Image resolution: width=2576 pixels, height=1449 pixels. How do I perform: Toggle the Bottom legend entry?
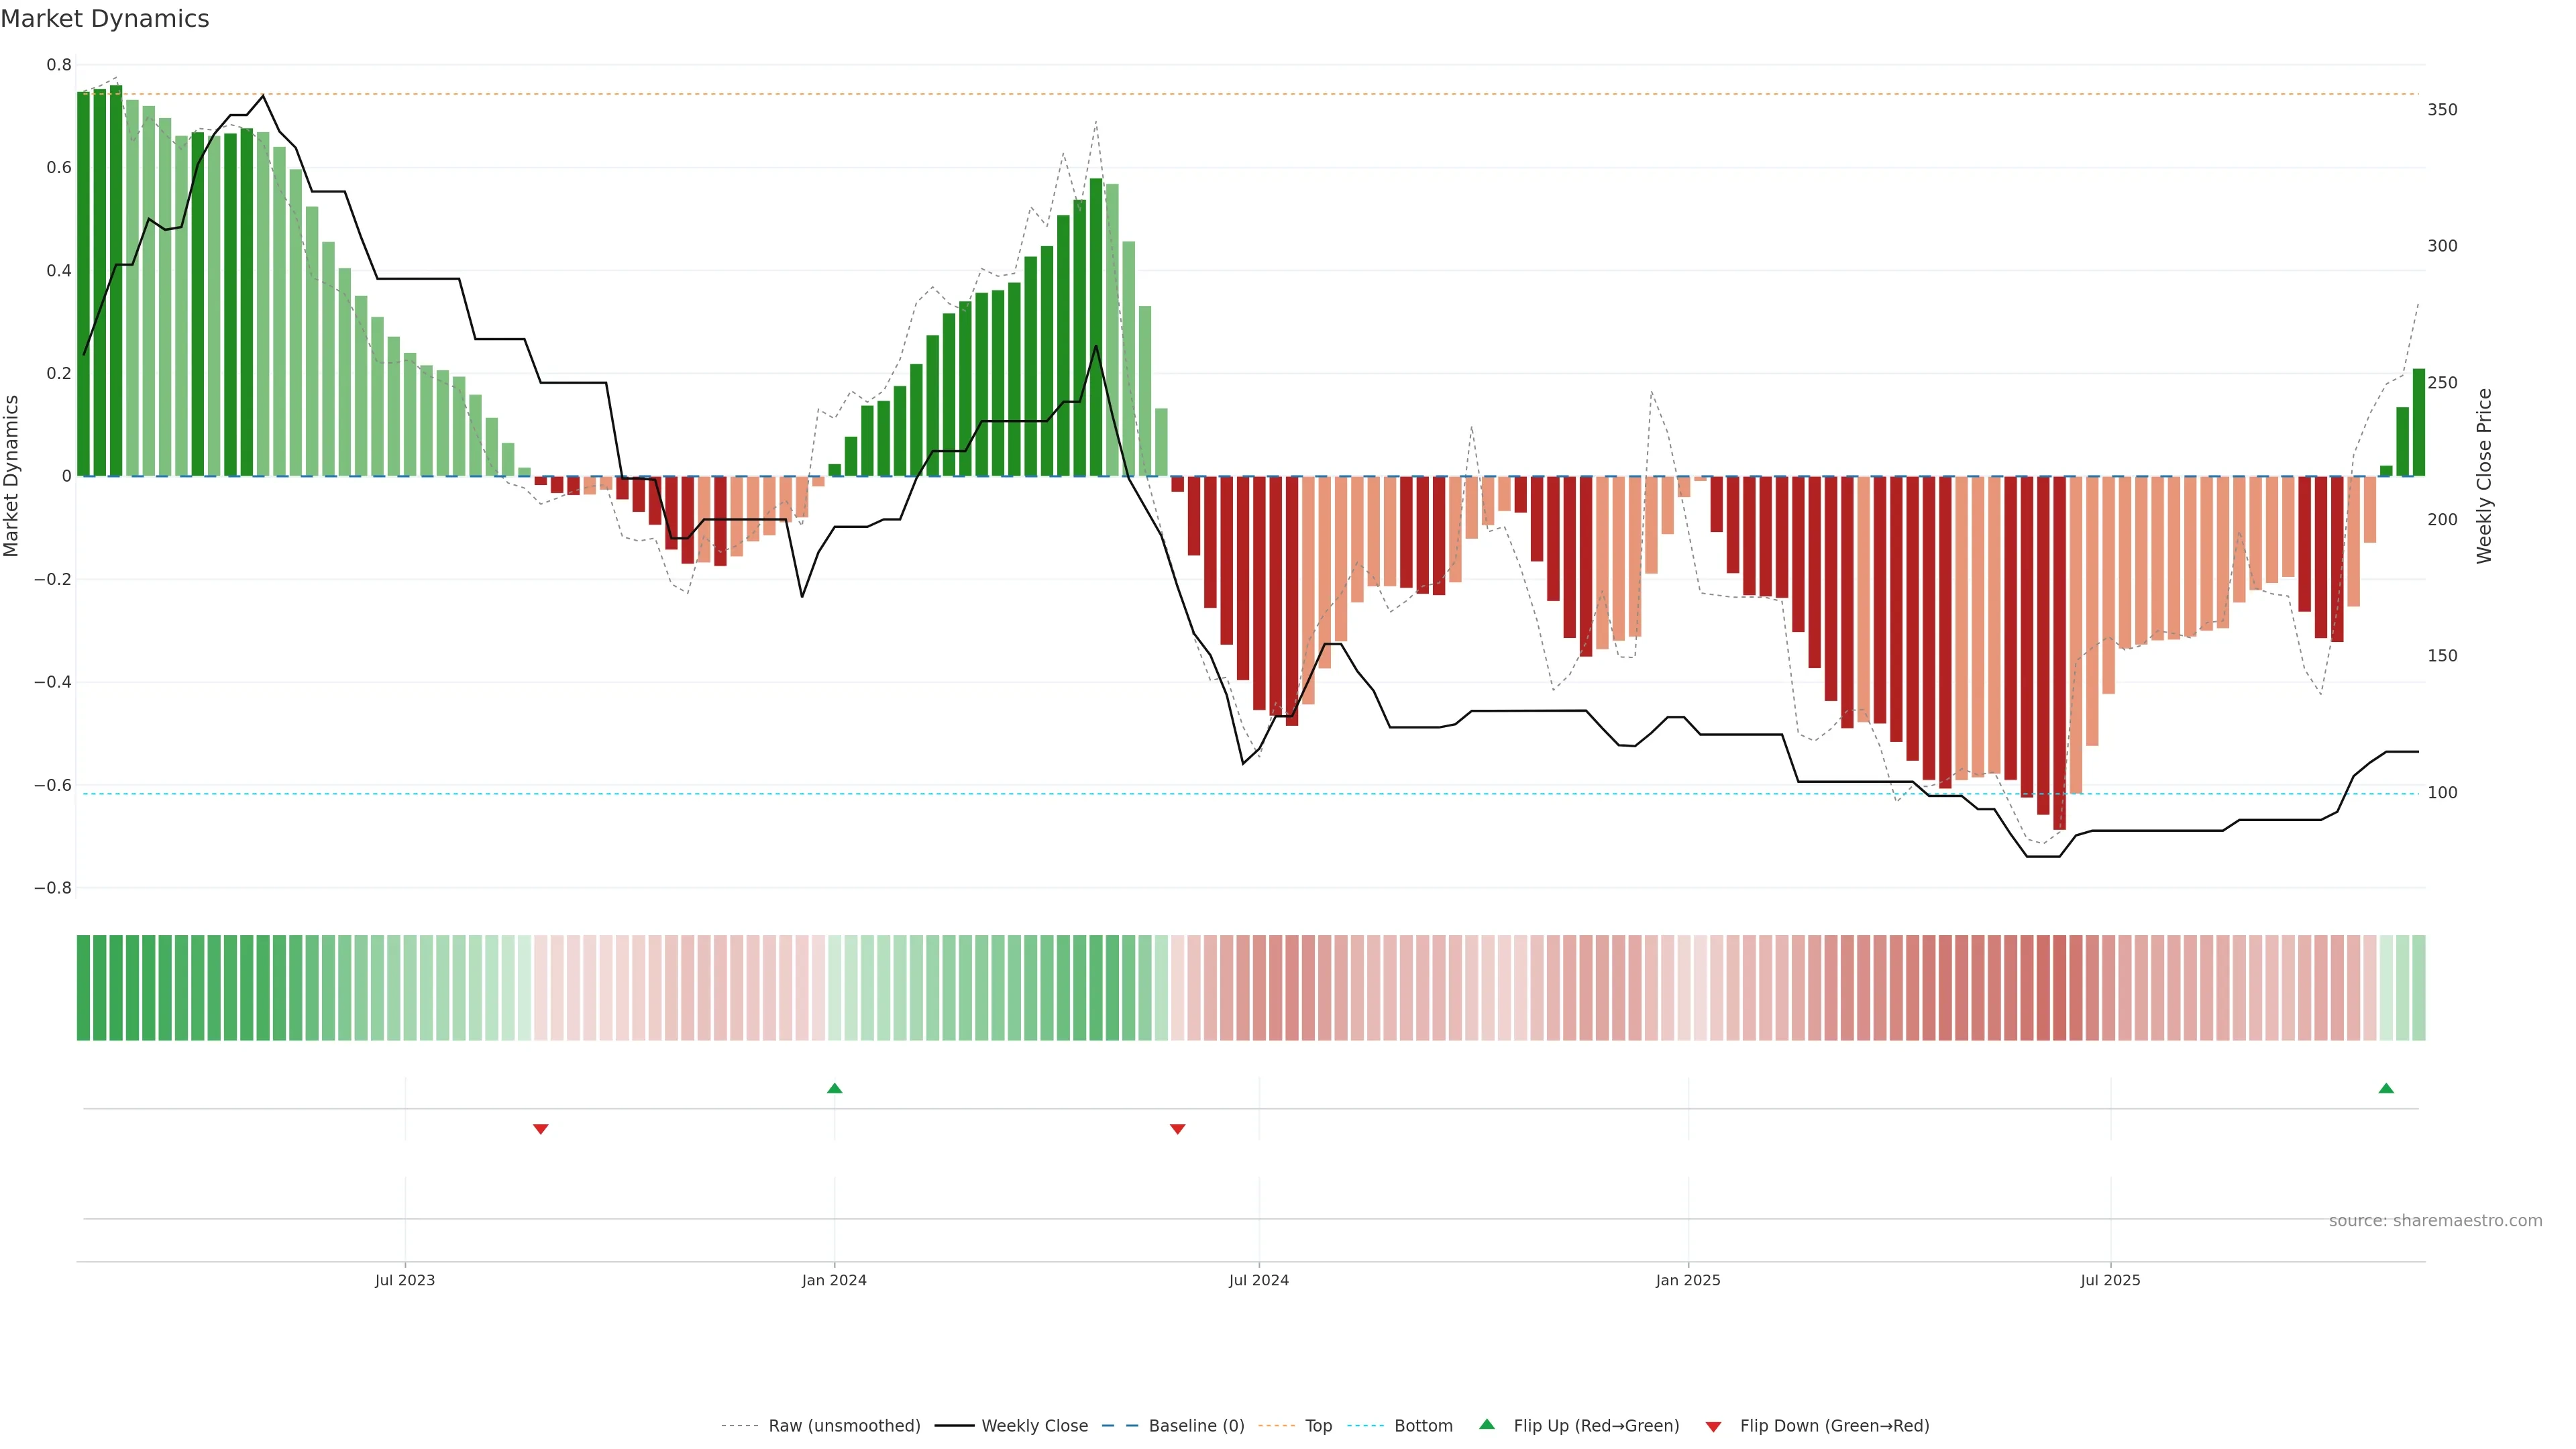1422,1426
